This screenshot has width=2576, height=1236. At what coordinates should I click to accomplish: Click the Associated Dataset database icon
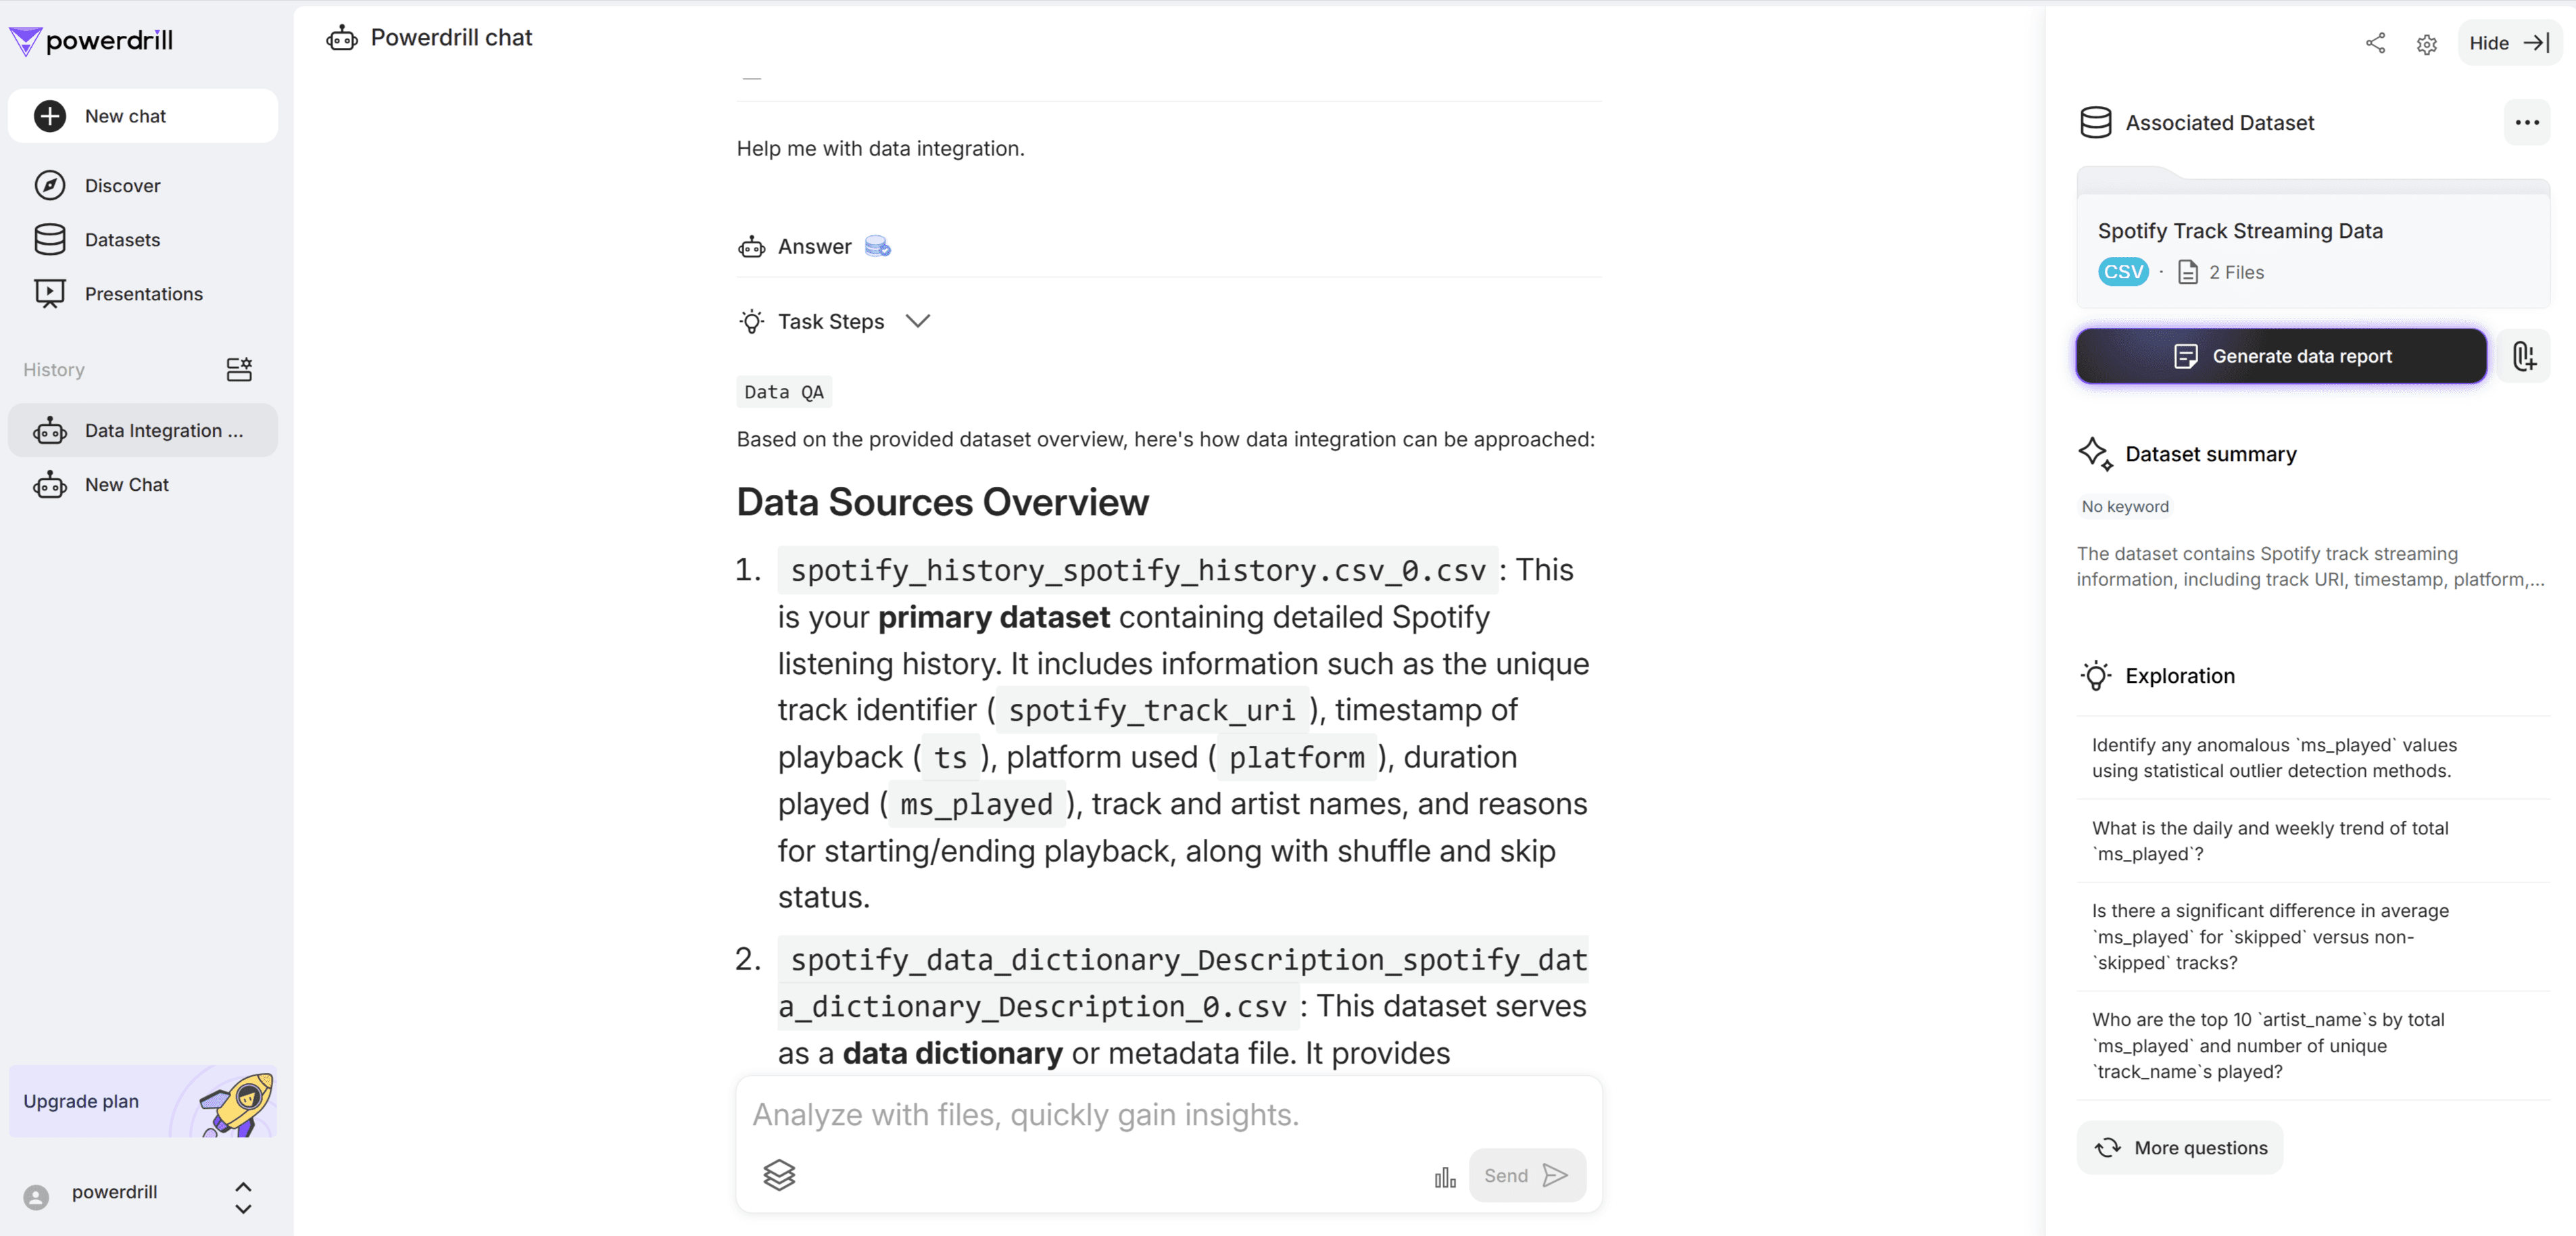pos(2095,122)
